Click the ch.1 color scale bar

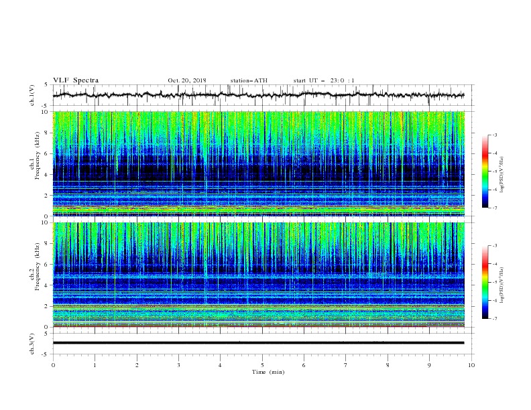click(x=485, y=172)
